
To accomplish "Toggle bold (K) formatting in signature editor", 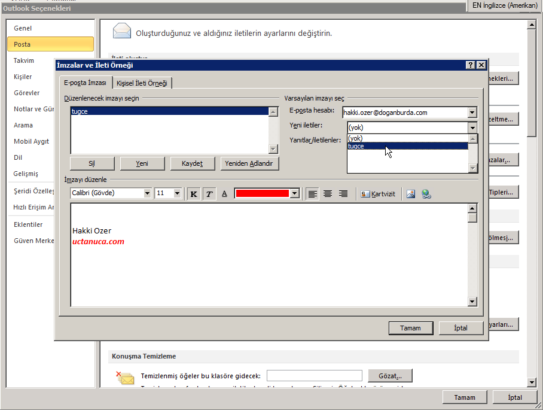I will (194, 194).
